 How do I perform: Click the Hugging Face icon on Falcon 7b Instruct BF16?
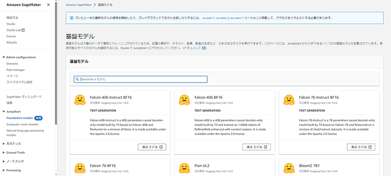pyautogui.click(x=289, y=100)
